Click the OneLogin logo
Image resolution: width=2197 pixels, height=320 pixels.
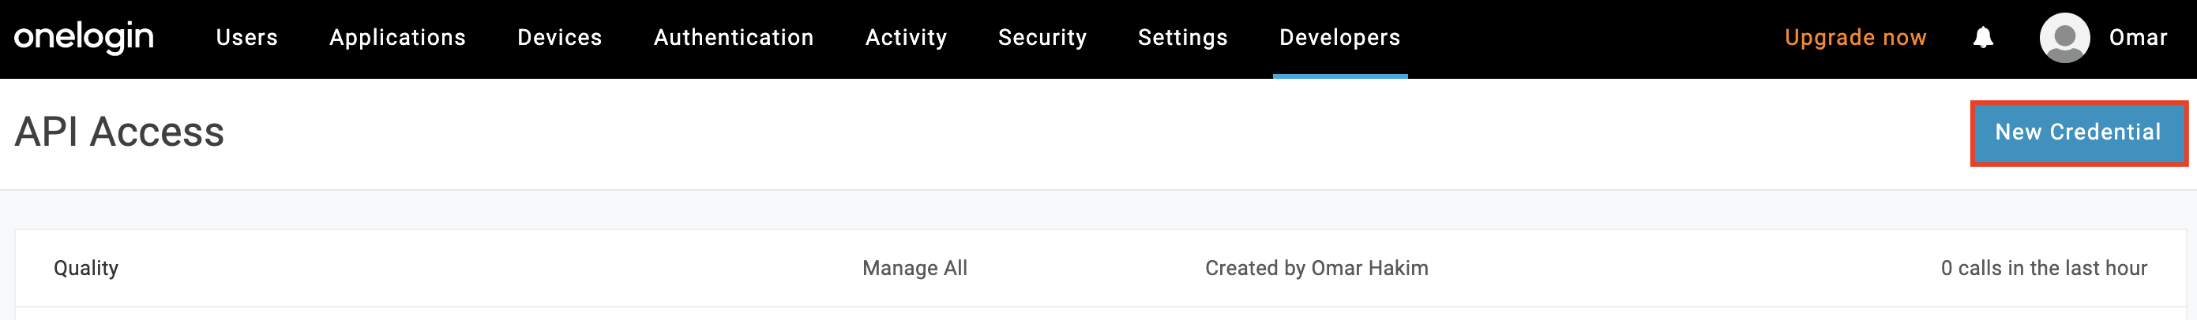(84, 38)
